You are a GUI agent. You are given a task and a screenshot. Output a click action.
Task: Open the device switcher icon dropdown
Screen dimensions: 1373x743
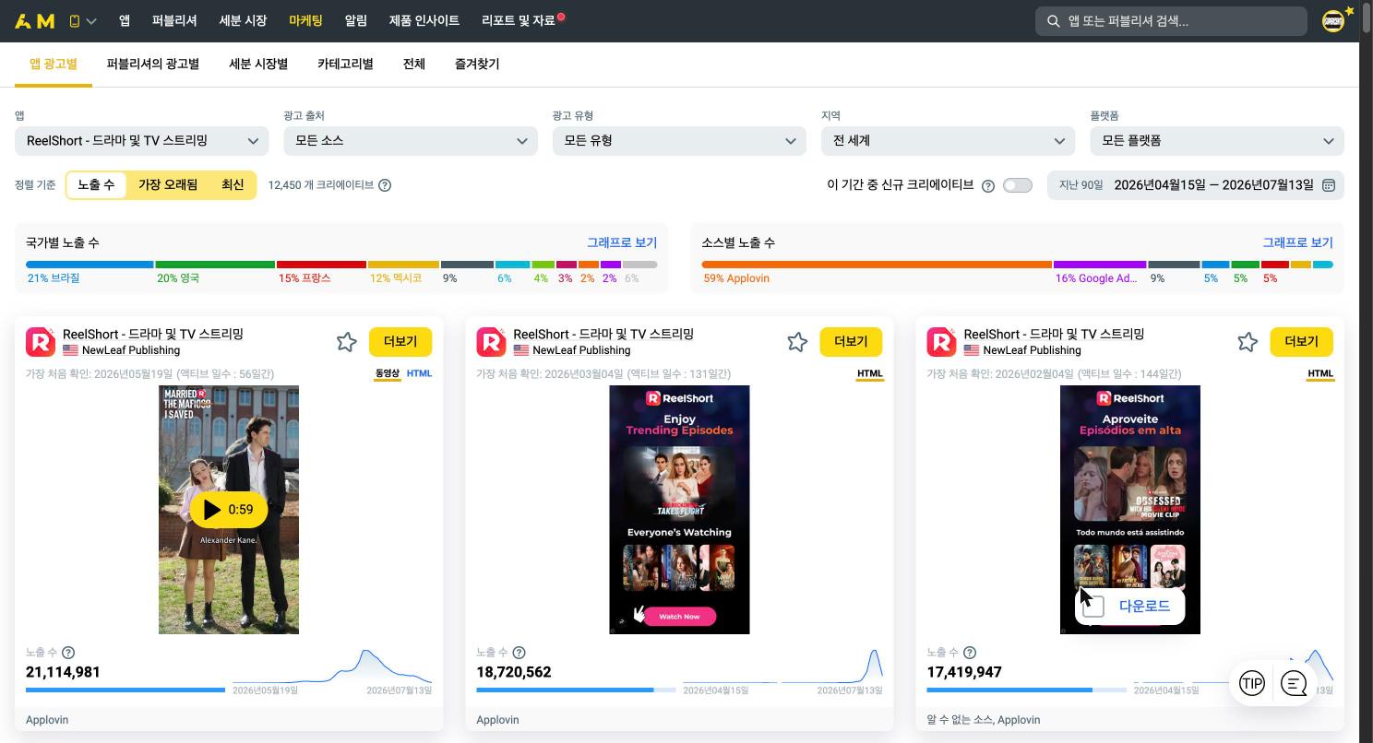[82, 20]
